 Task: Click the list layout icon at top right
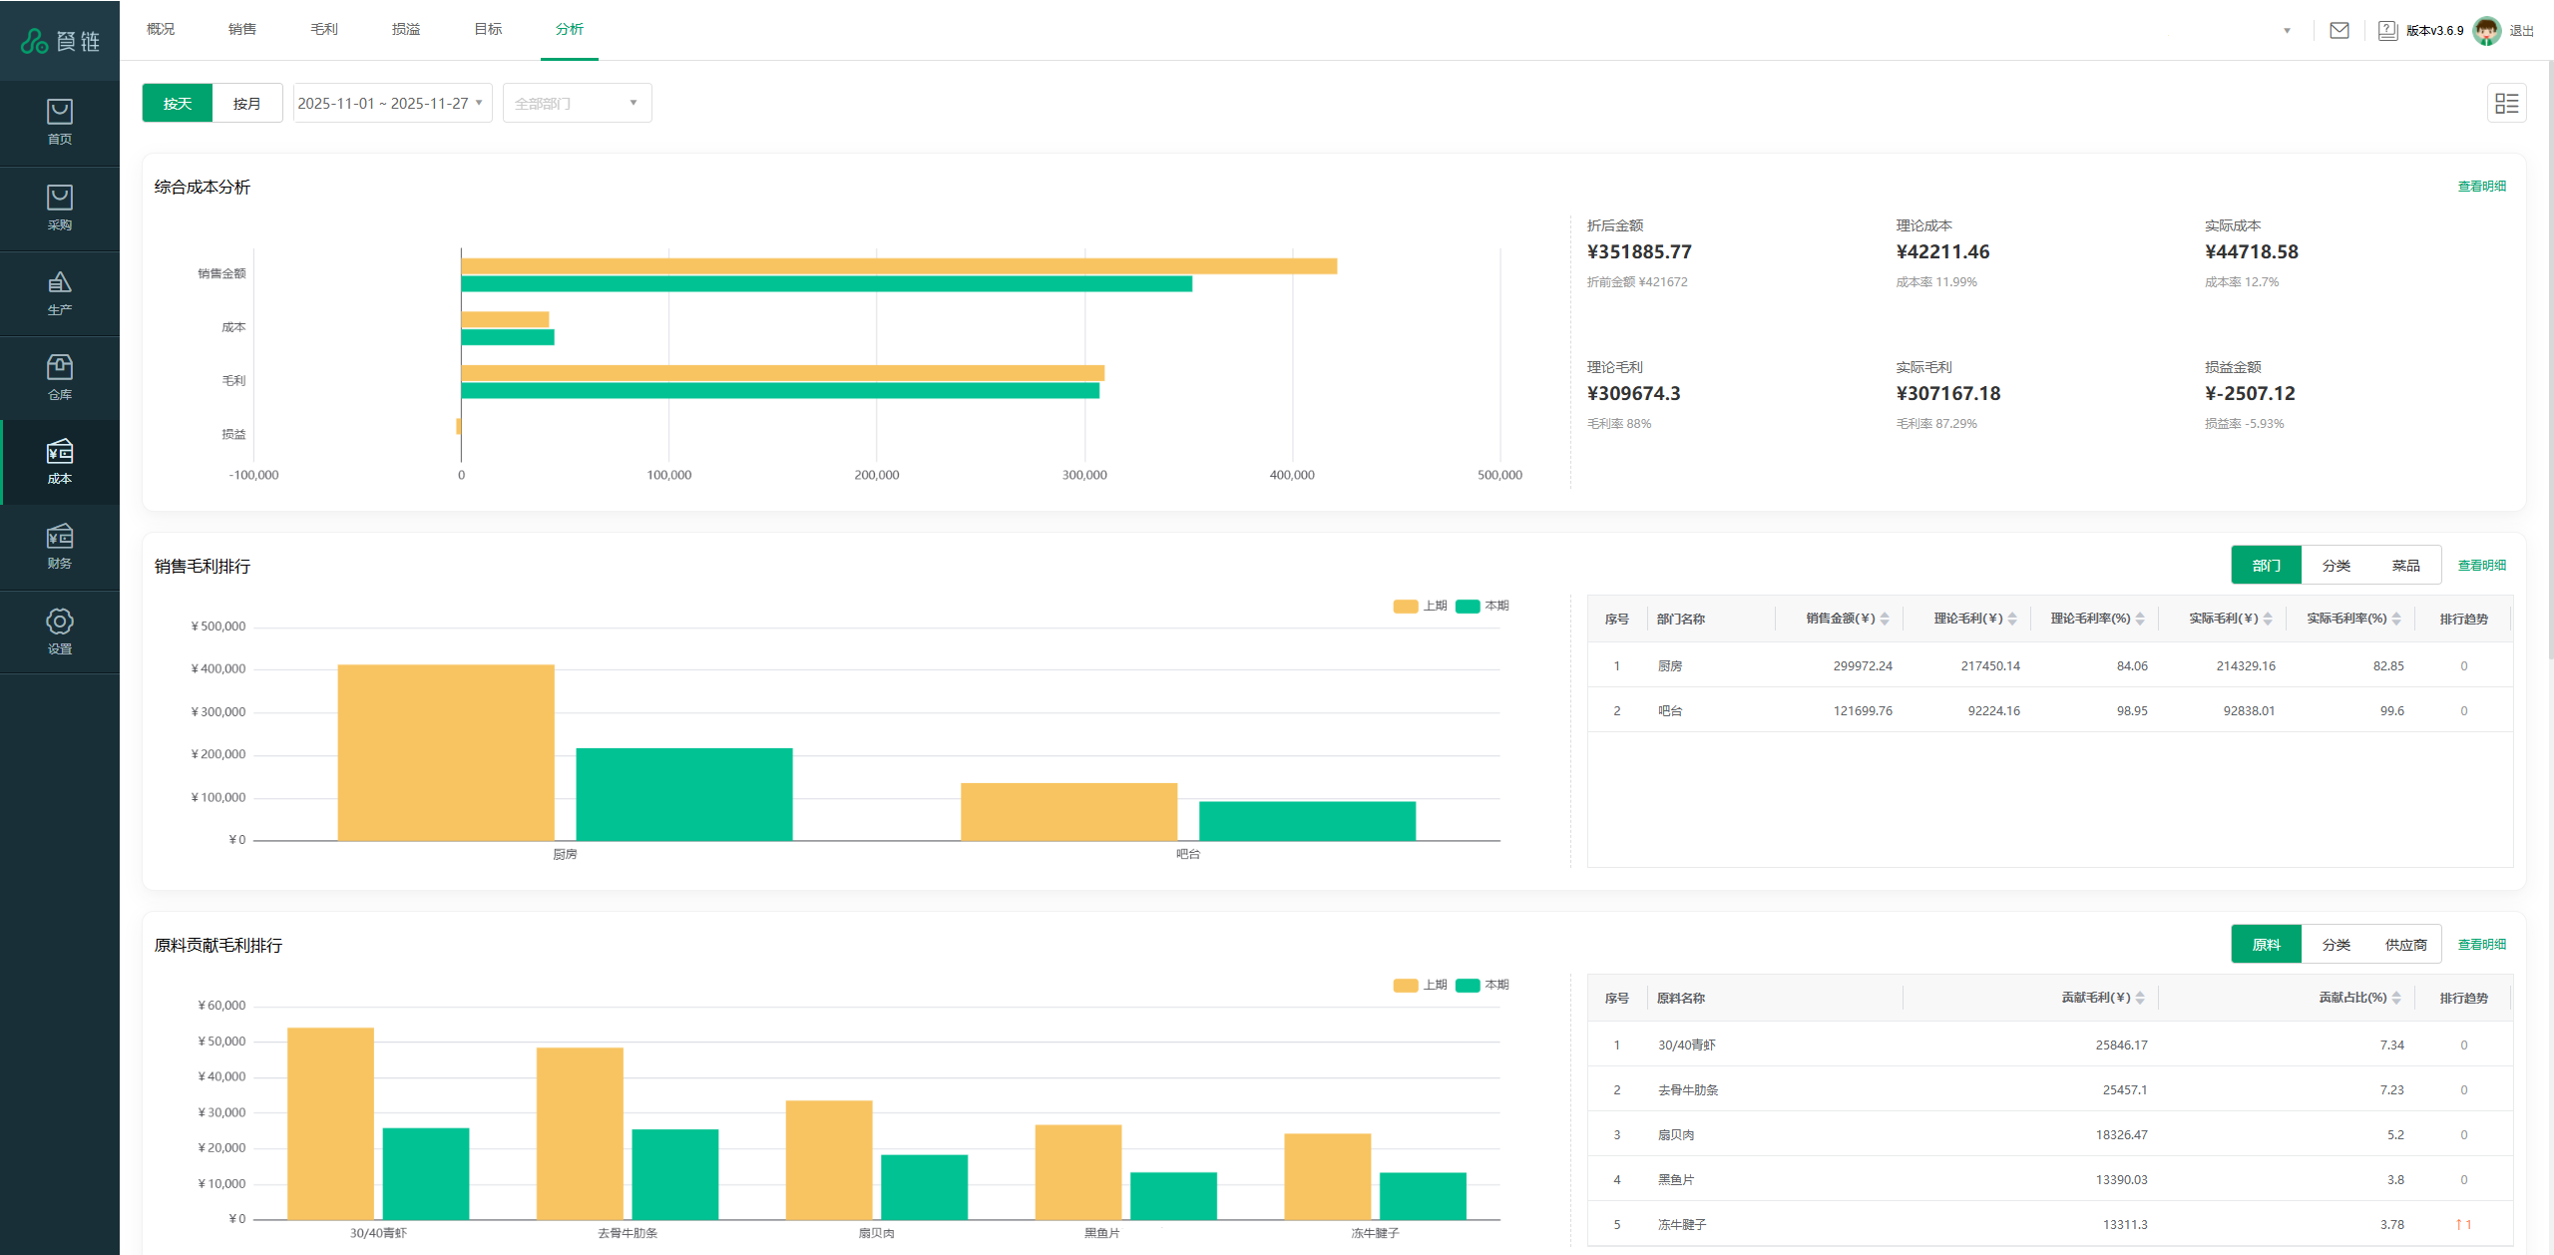tap(2505, 103)
